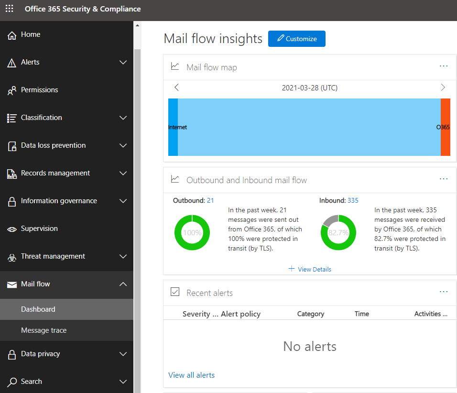Open the app launcher waffle icon
Viewport: 457px width, 393px height.
tap(10, 9)
